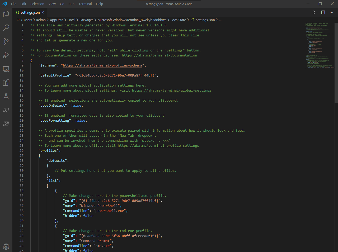Click the breadcrumb trailing ellipsis
Screen dimensions: 338x252
pyautogui.click(x=220, y=20)
